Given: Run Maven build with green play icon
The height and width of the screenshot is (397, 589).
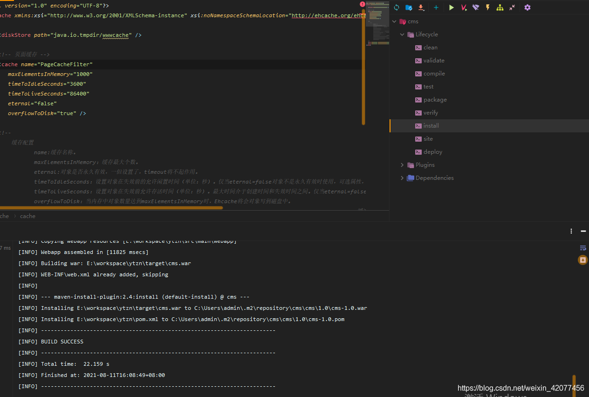Looking at the screenshot, I should (451, 7).
